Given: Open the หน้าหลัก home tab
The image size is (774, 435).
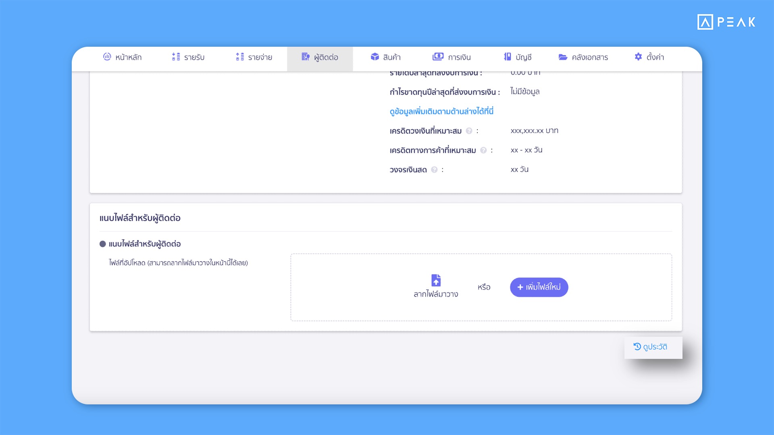Looking at the screenshot, I should 122,57.
